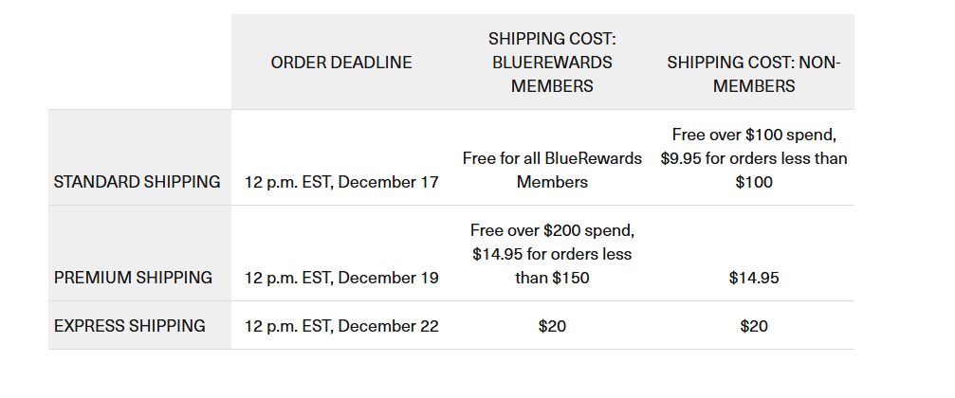
Task: Select the non-member Express $20 cell
Action: tap(754, 326)
